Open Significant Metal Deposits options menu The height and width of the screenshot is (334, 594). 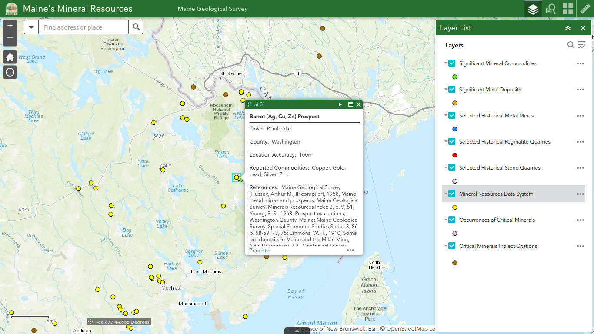tap(581, 90)
